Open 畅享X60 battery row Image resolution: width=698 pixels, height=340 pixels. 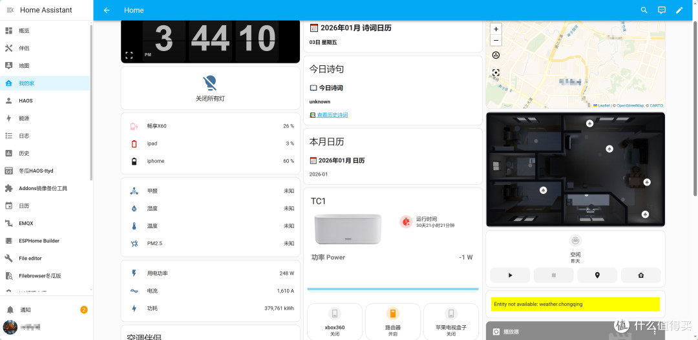(212, 126)
